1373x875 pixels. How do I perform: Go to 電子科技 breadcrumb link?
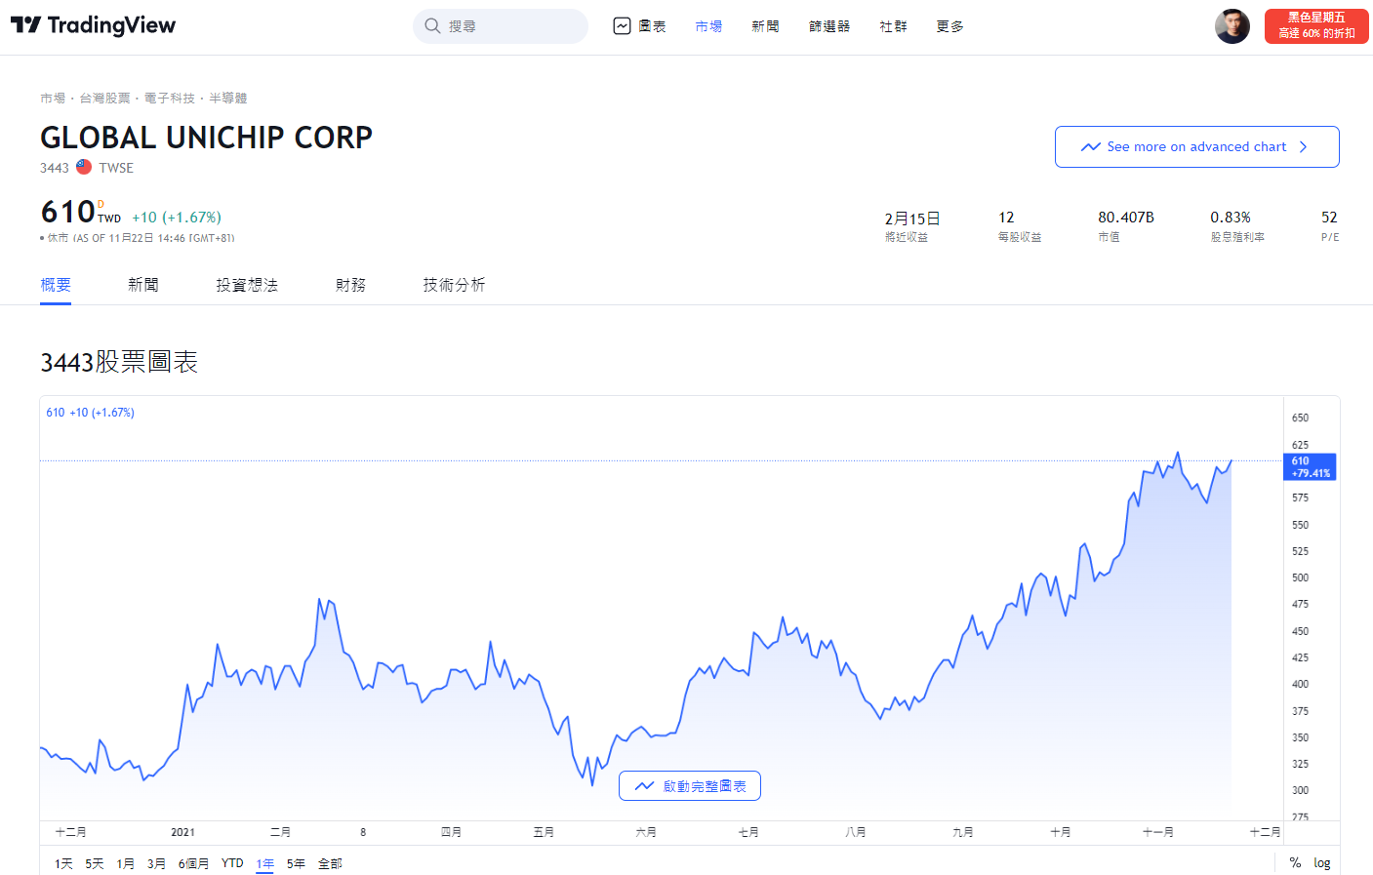tap(170, 98)
